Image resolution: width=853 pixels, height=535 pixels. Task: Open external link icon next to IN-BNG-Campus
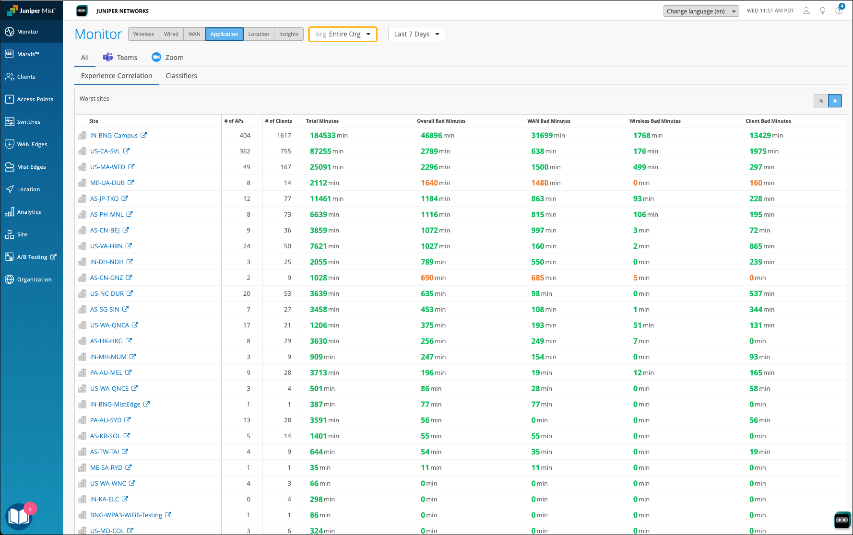(143, 135)
